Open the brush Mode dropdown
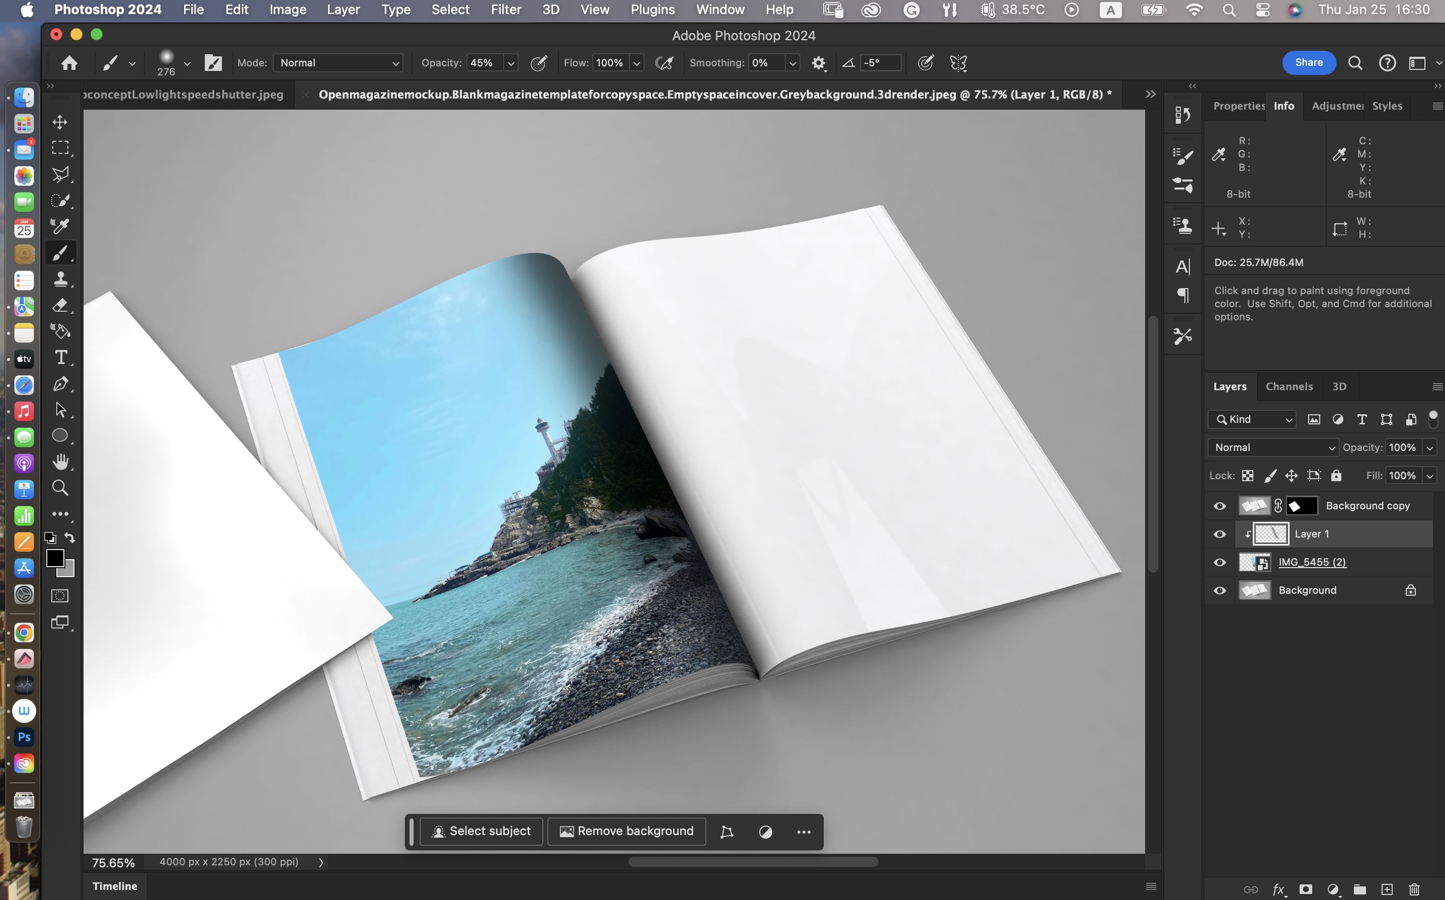The height and width of the screenshot is (900, 1445). click(x=338, y=63)
